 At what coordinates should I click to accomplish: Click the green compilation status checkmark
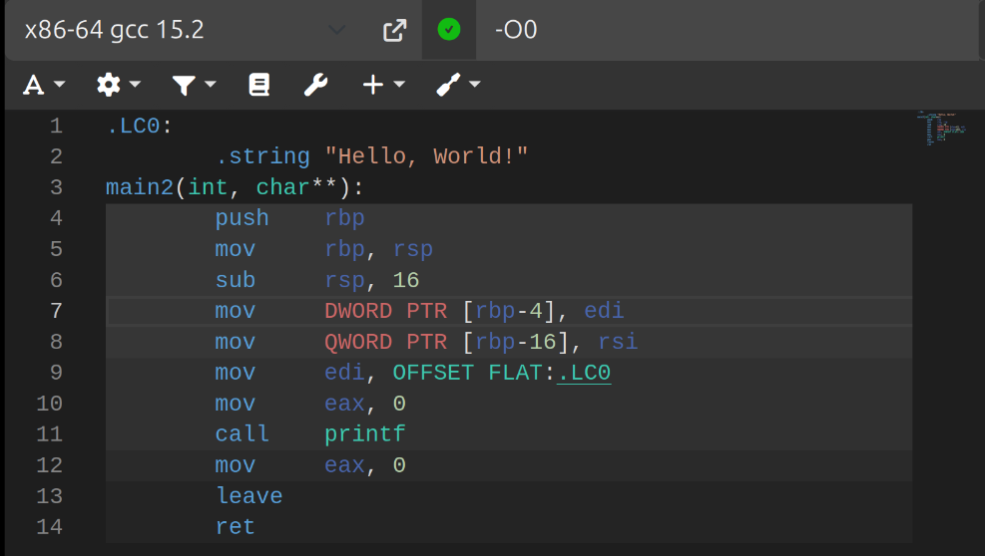(448, 30)
